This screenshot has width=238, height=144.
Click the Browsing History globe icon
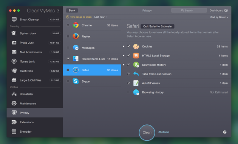click(x=136, y=92)
